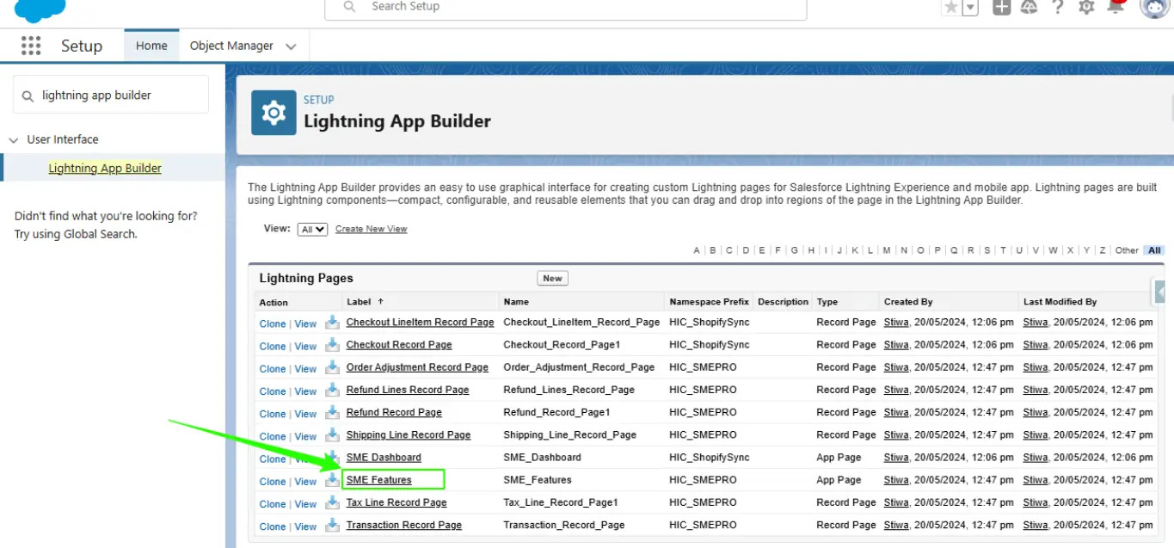Click Clone for Checkout LineItem Record Page
The width and height of the screenshot is (1174, 548).
point(273,323)
